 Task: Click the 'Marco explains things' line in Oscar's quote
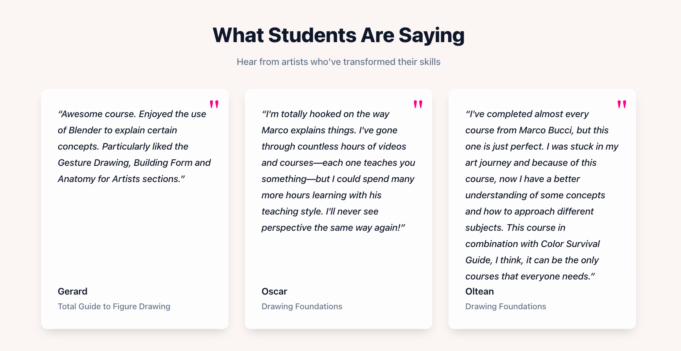(329, 130)
